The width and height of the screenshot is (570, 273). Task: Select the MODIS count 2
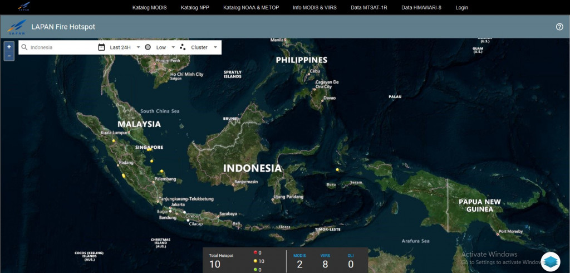[x=299, y=265]
